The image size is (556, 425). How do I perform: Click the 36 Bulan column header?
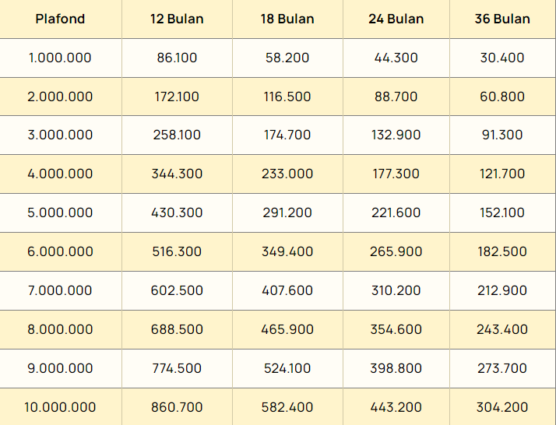(502, 19)
